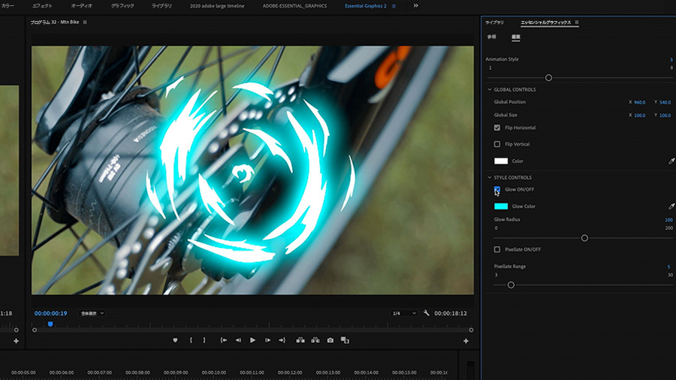Image resolution: width=676 pixels, height=380 pixels.
Task: Uncheck Flip Horizontal
Action: [x=497, y=128]
